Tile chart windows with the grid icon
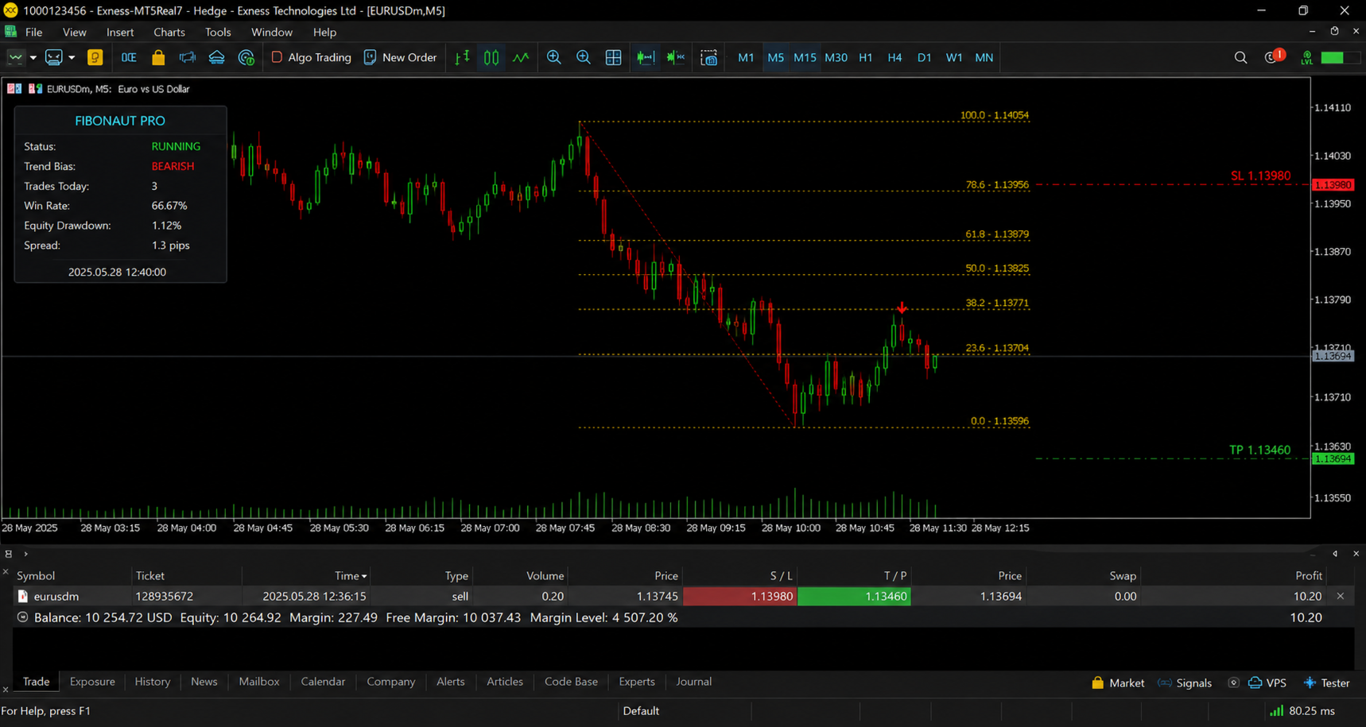Viewport: 1366px width, 727px height. pyautogui.click(x=613, y=57)
